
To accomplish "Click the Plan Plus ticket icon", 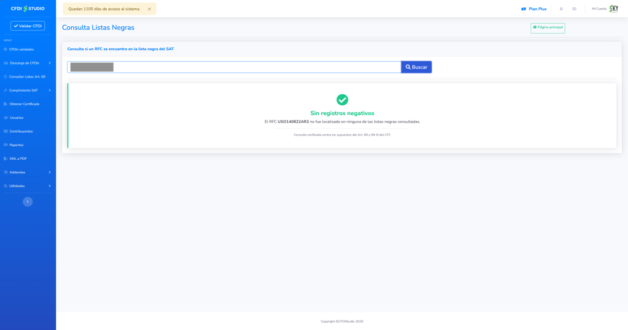I will click(x=523, y=9).
